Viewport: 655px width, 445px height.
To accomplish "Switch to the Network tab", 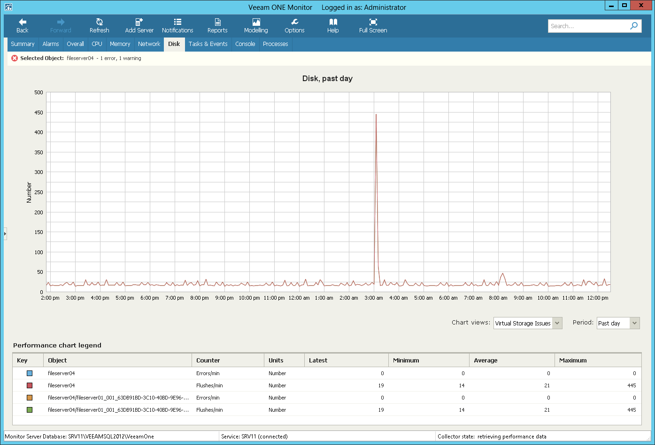I will (x=149, y=44).
